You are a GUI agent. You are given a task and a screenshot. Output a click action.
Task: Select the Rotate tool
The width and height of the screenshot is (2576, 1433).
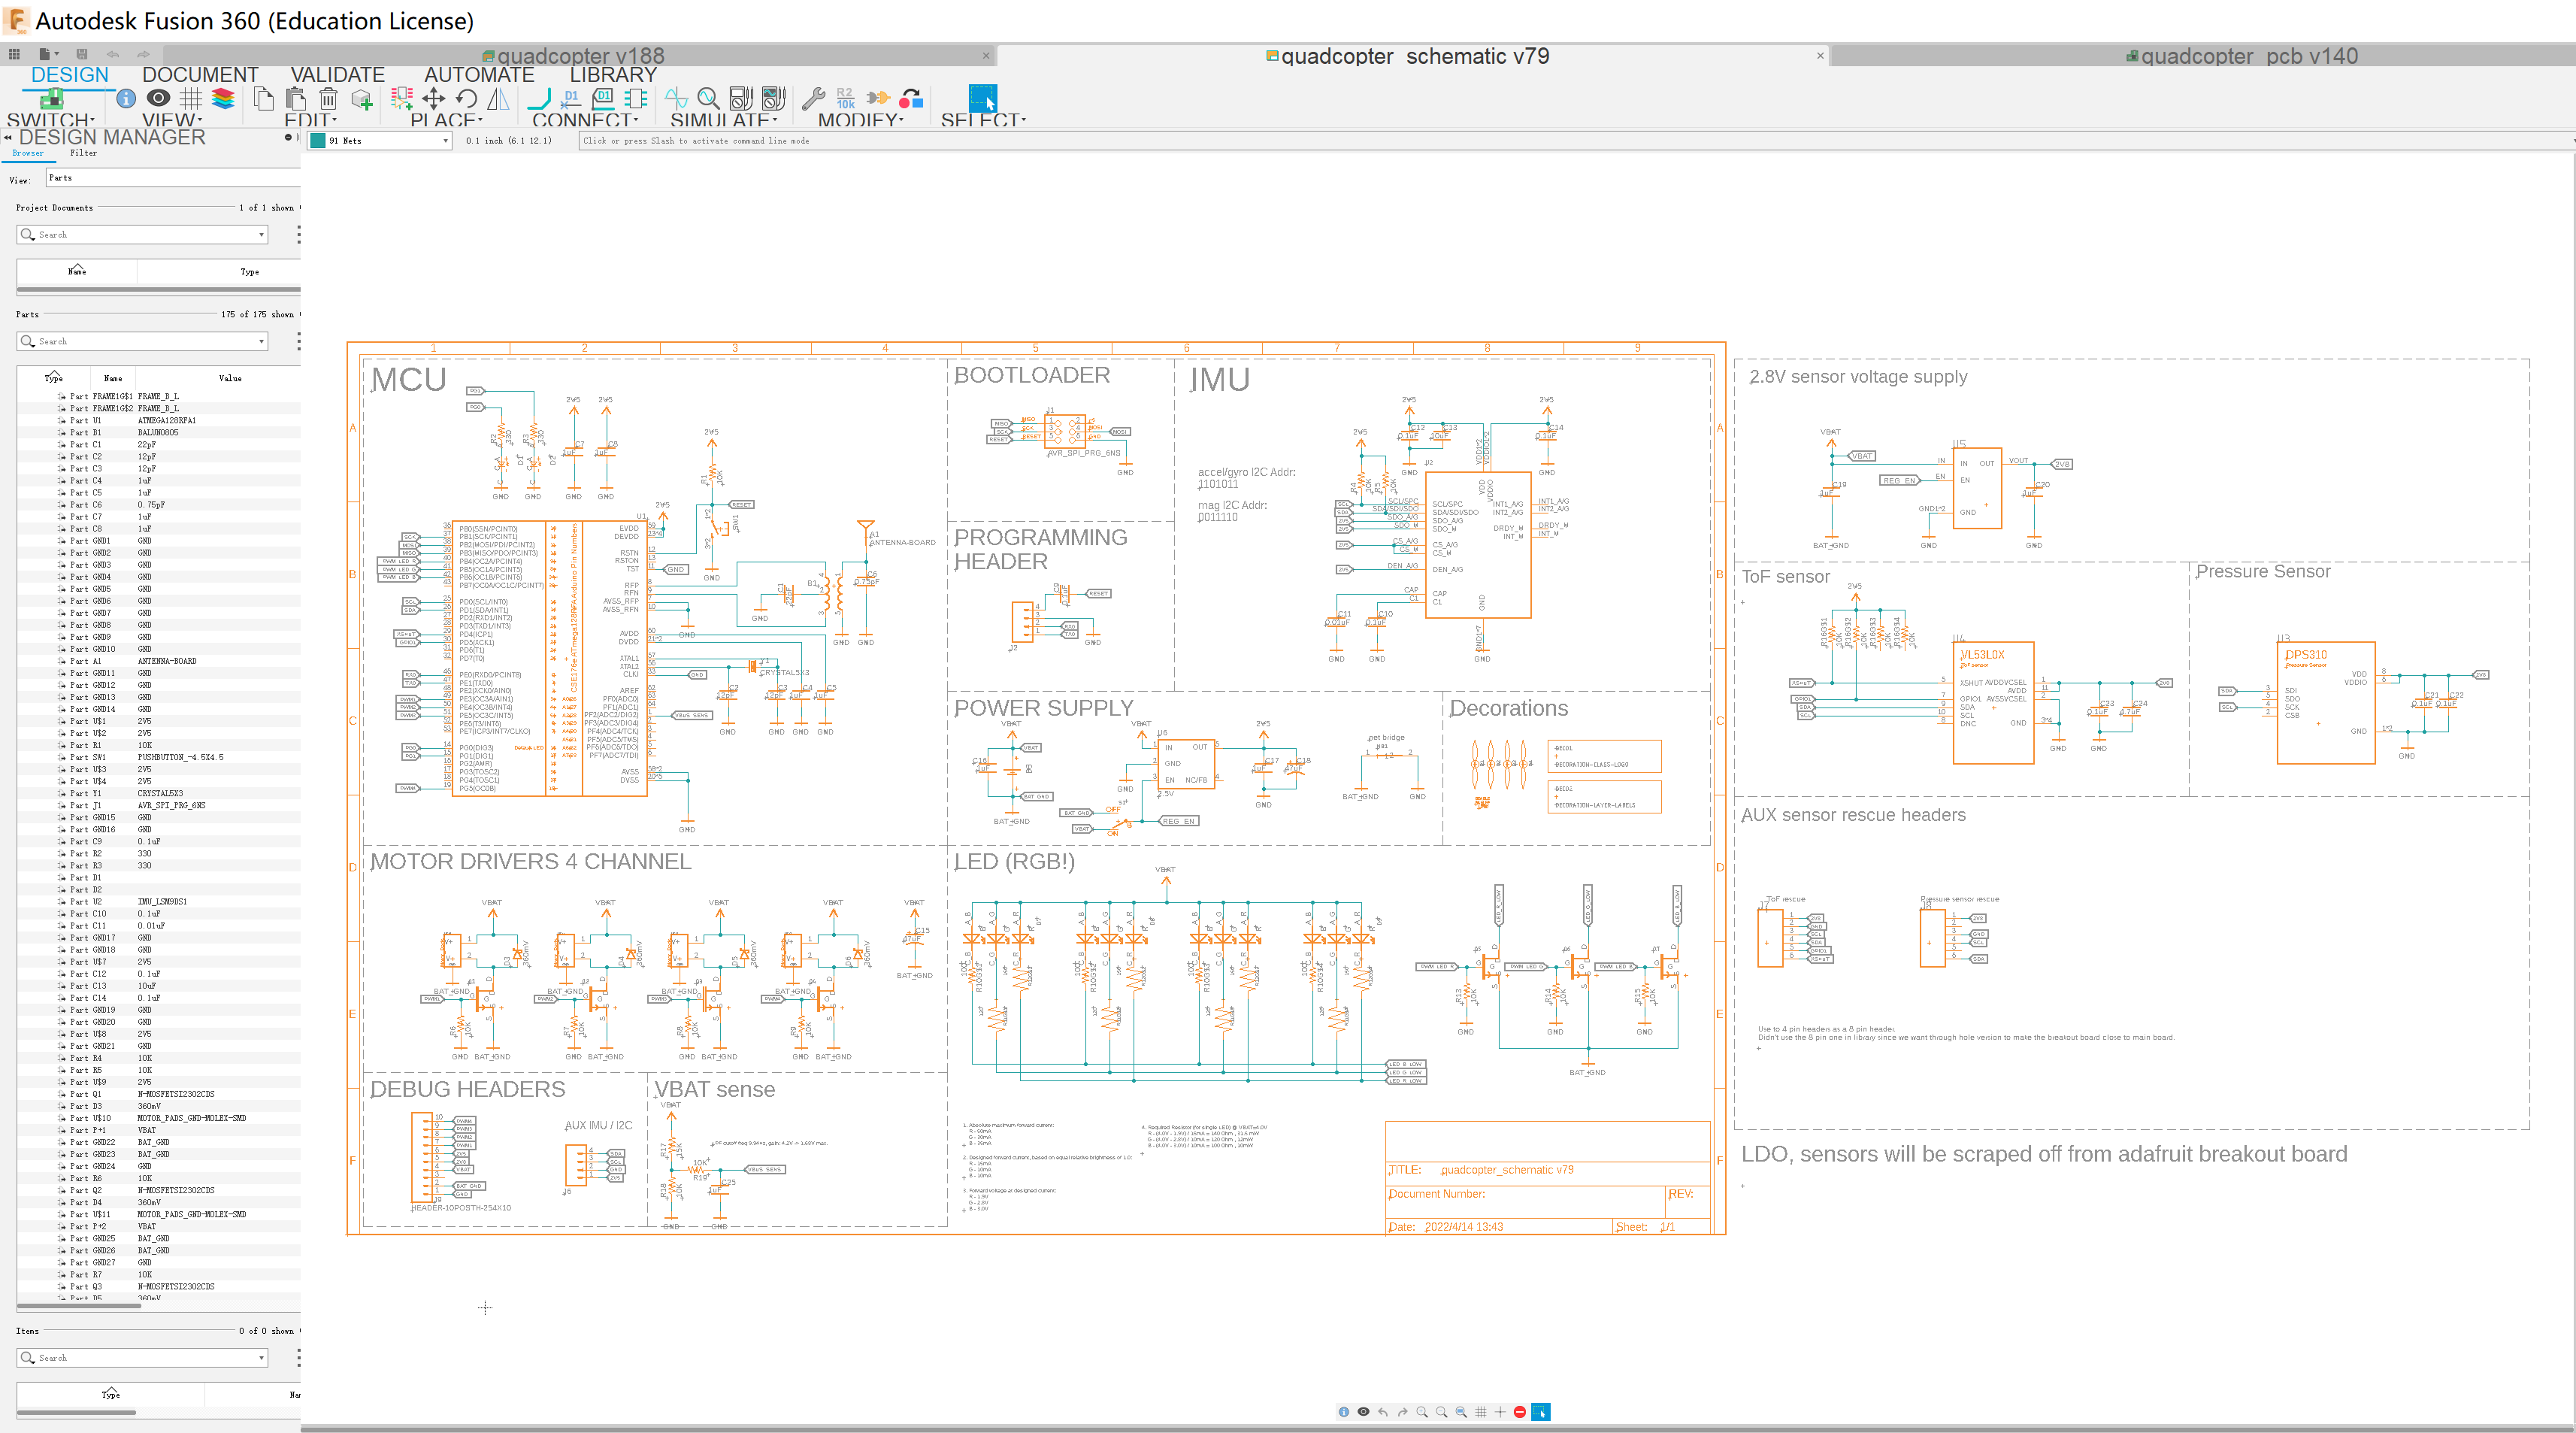466,98
